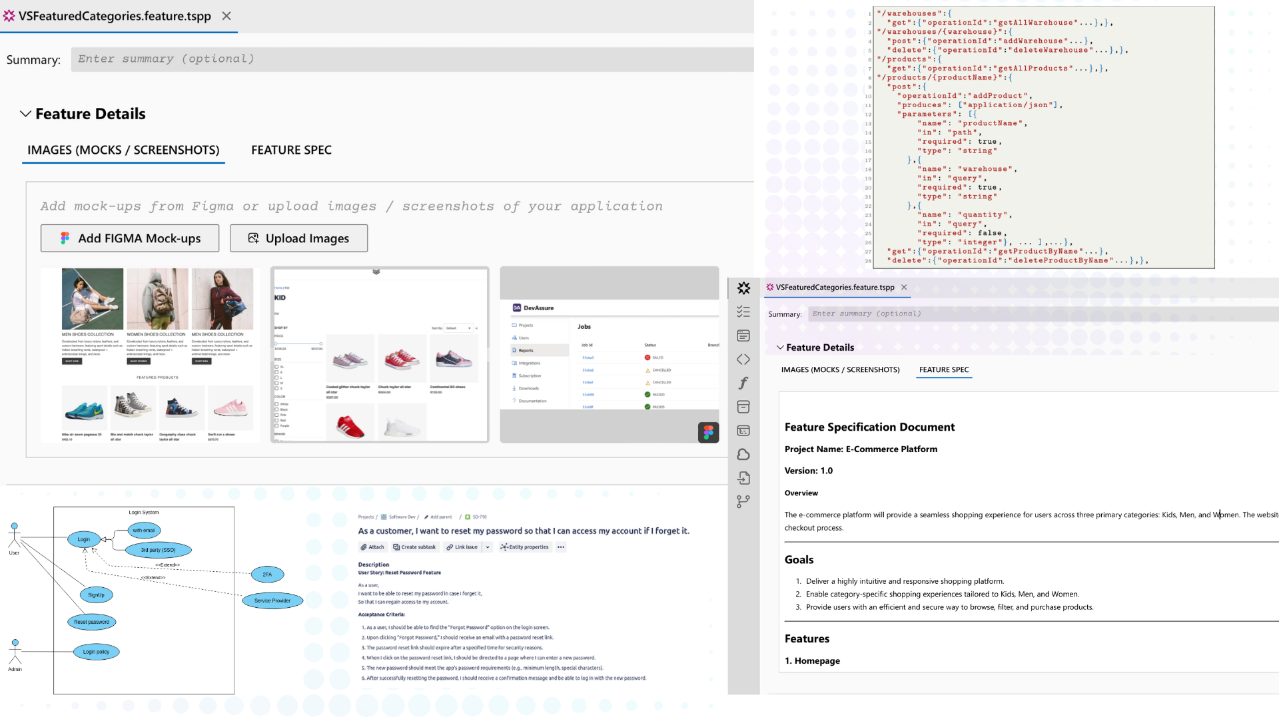The height and width of the screenshot is (719, 1279).
Task: Click the red FAILED status icon
Action: click(x=647, y=358)
